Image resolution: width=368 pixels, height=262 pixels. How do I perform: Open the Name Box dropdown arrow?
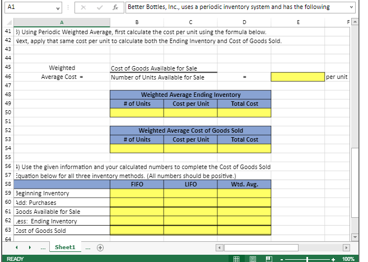(58, 8)
